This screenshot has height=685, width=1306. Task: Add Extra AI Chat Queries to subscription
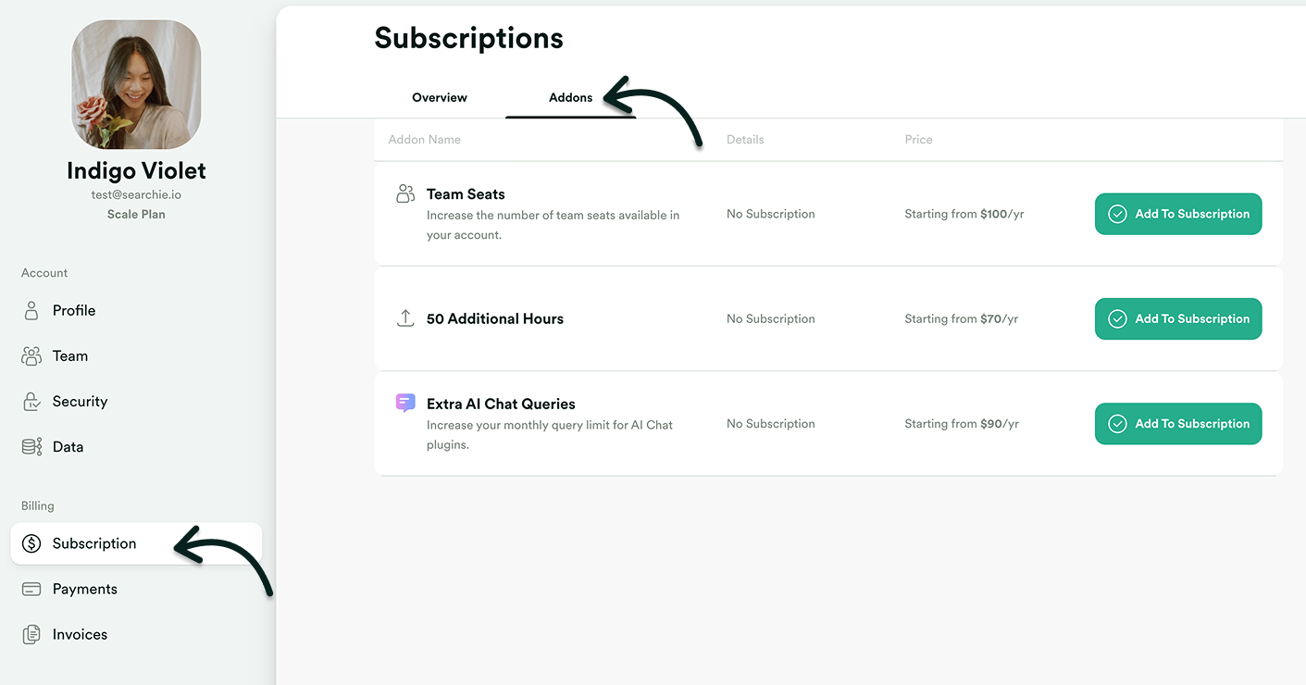point(1177,423)
